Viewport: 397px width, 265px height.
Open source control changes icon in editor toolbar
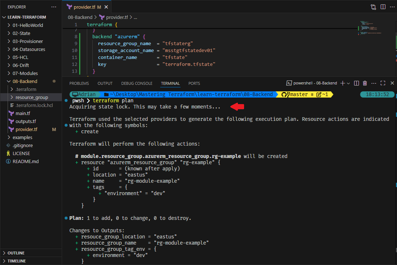[373, 7]
